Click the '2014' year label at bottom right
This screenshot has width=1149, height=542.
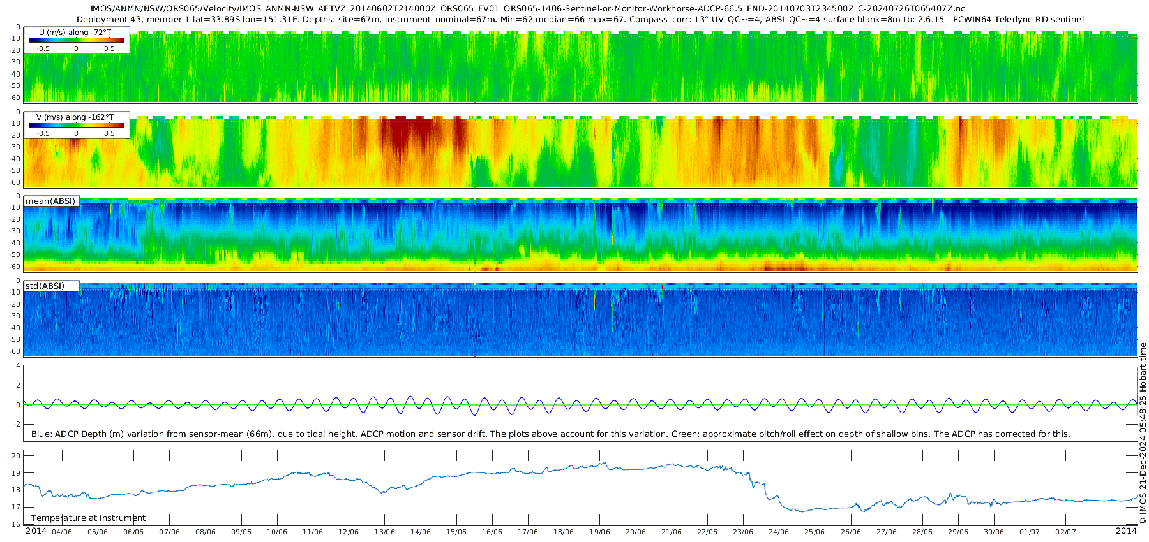click(1126, 531)
